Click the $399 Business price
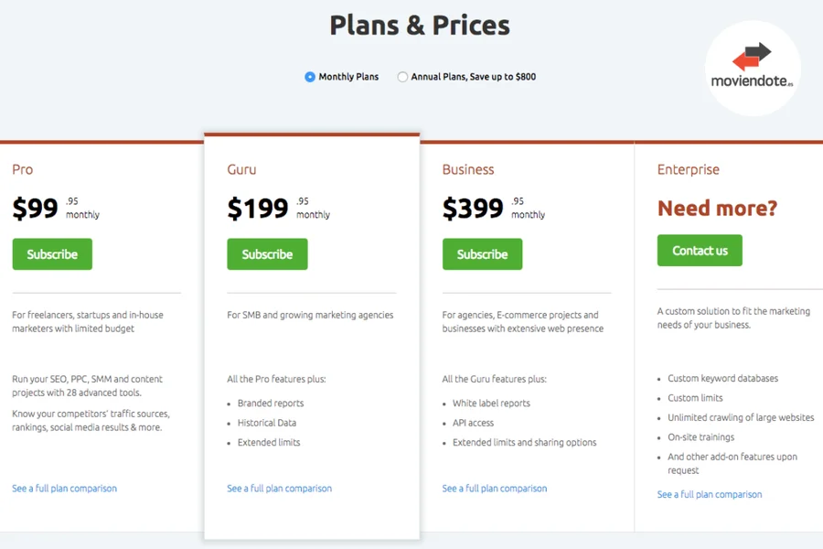The height and width of the screenshot is (549, 823). (473, 209)
